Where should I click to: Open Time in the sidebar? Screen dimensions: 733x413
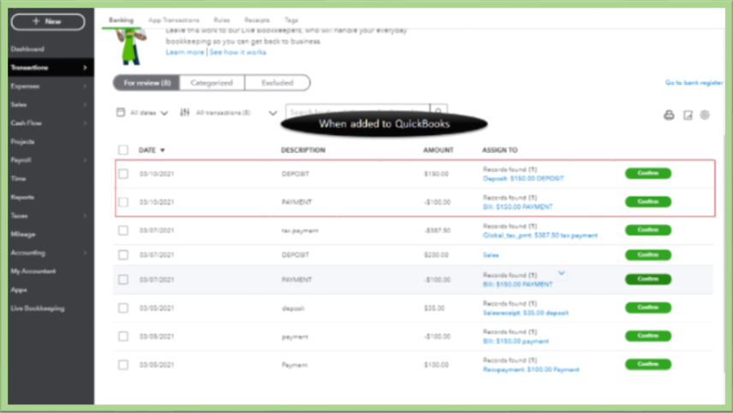(18, 179)
